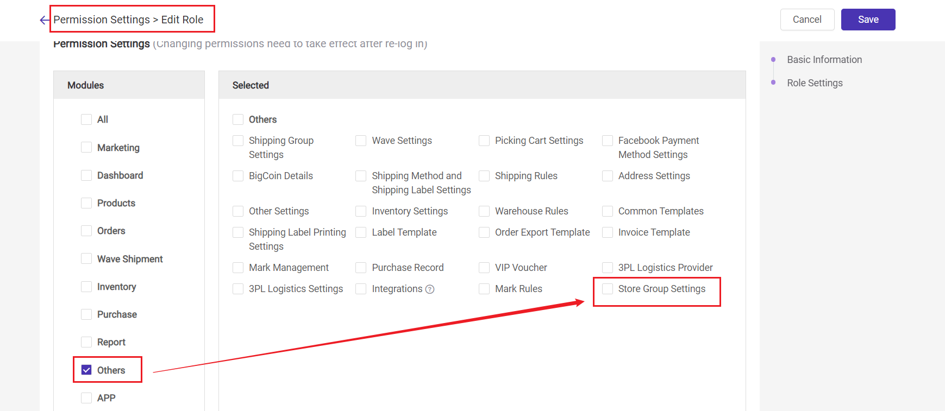Jump to the Role Settings section
The image size is (945, 411).
pos(815,83)
